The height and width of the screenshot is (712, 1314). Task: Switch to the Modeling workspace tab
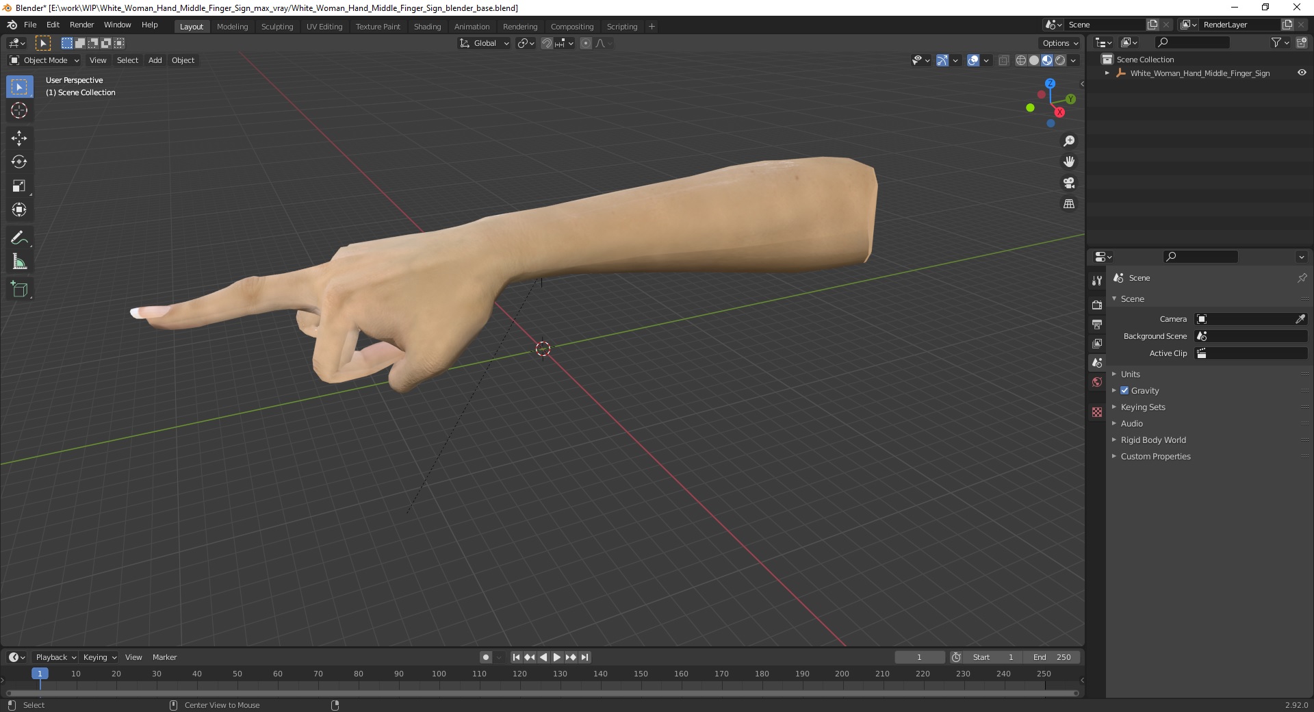point(232,27)
